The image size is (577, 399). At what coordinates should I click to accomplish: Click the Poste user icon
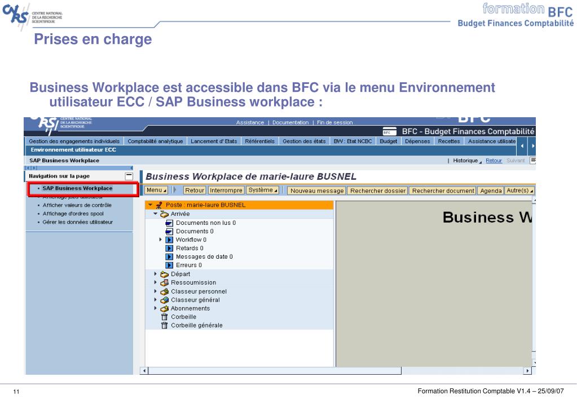tap(159, 205)
